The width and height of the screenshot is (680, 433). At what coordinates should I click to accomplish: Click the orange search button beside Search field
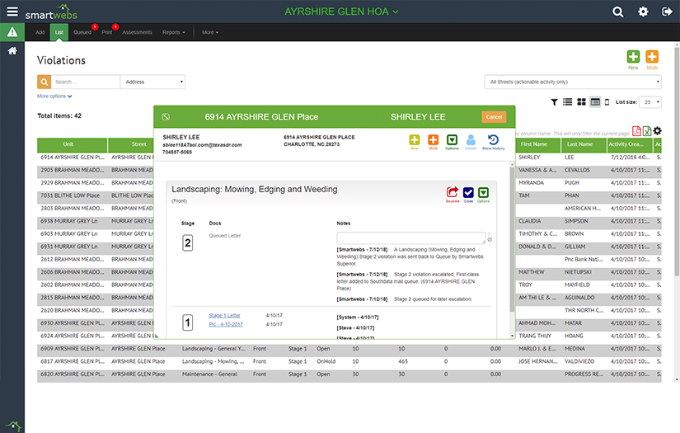point(44,82)
